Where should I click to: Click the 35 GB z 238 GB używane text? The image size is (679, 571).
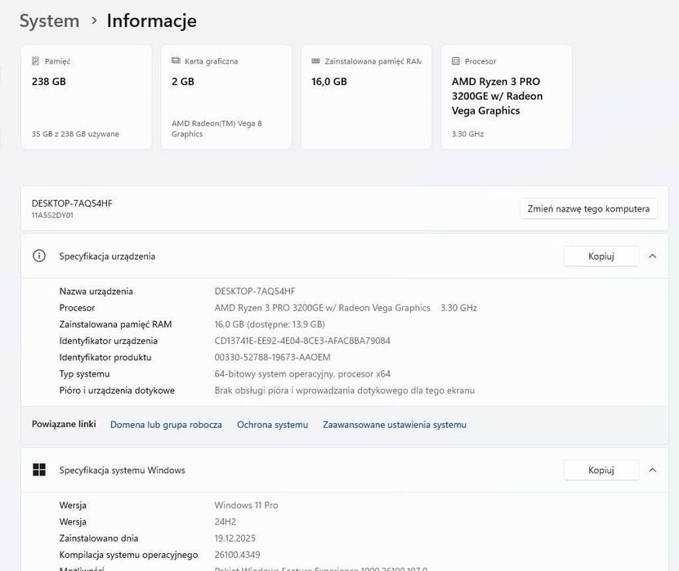coord(75,134)
